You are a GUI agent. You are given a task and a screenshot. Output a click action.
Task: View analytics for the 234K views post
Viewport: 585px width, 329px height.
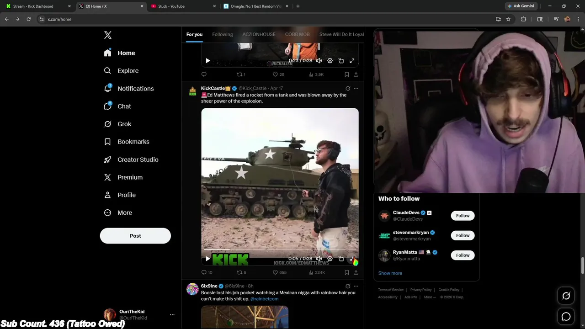(x=317, y=272)
